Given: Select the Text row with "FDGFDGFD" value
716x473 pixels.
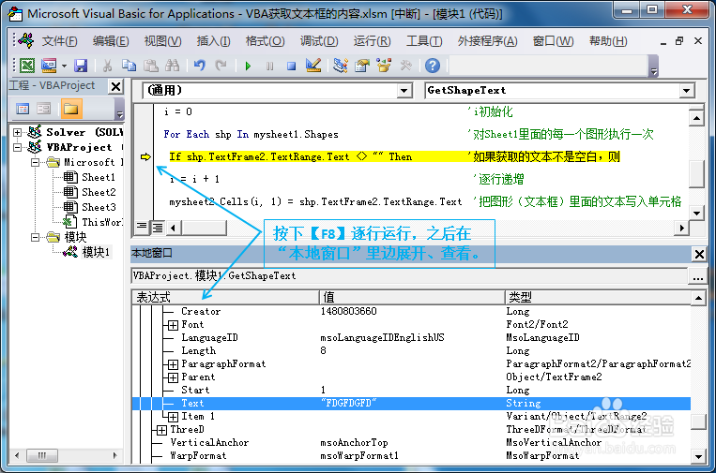Looking at the screenshot, I should 411,404.
